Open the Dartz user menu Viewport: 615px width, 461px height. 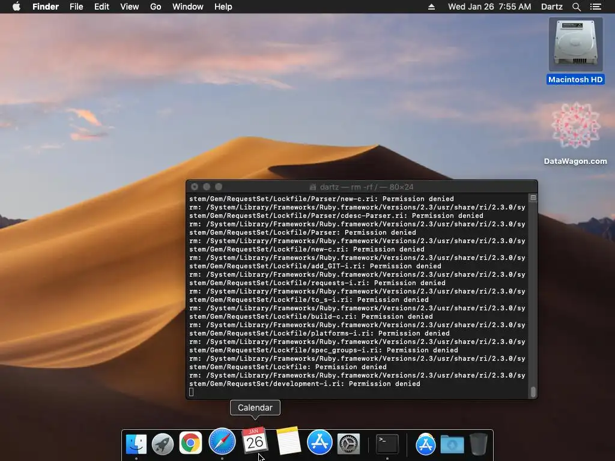click(x=551, y=7)
